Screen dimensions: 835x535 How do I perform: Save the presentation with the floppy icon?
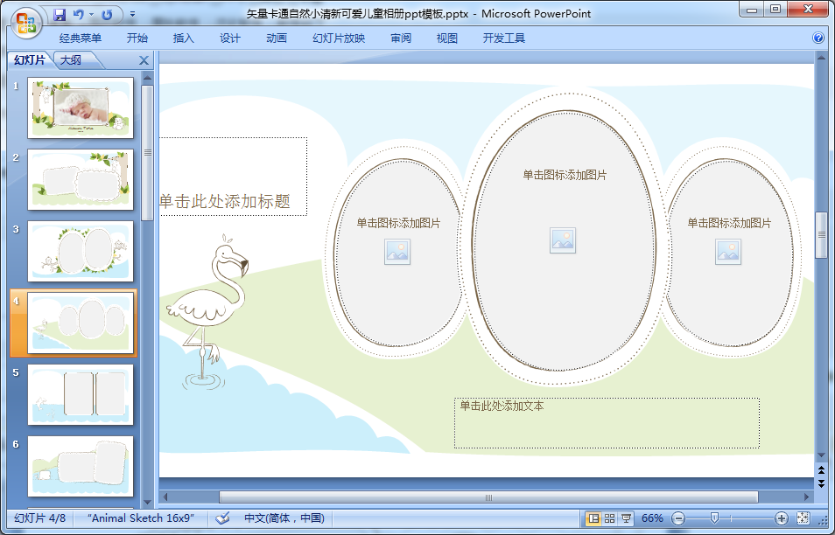point(60,14)
